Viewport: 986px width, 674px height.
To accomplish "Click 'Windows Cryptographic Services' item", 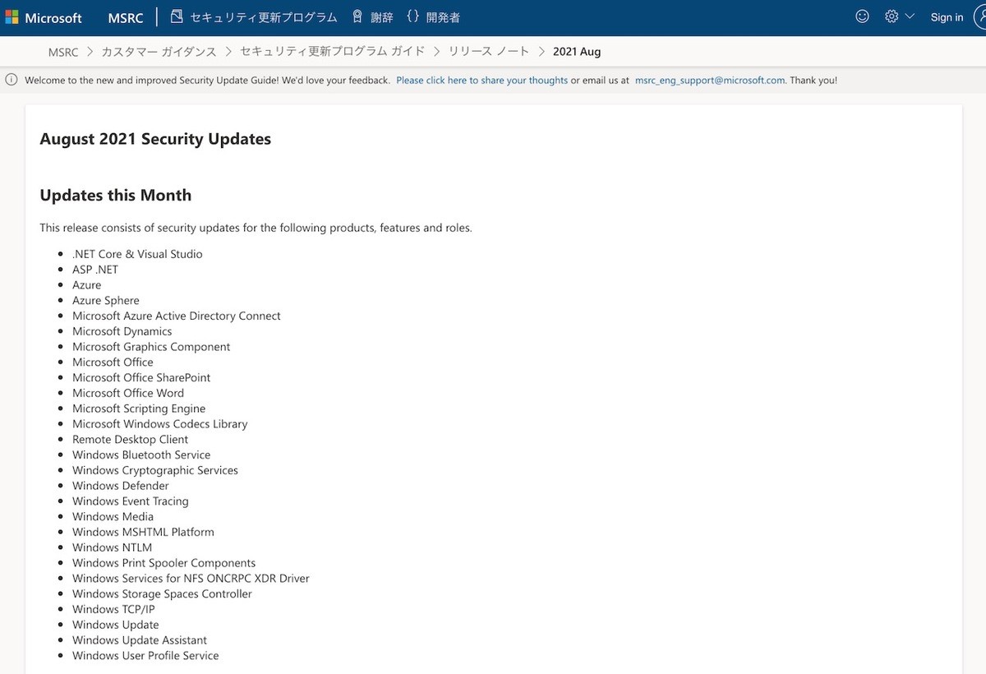I will (x=155, y=470).
